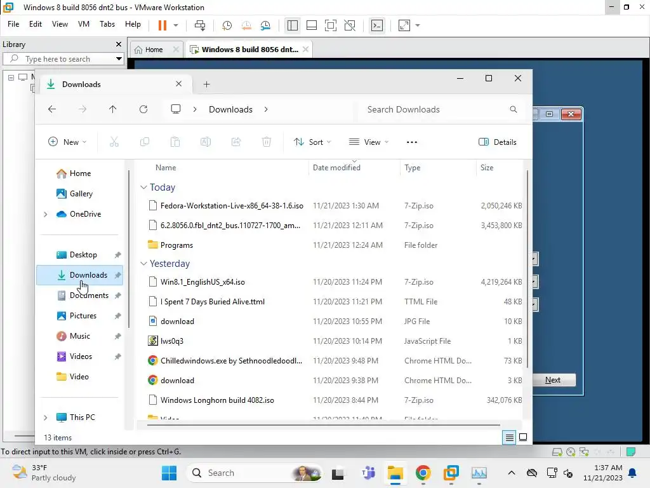Viewport: 650px width, 488px height.
Task: Collapse the library tree root node
Action: [11, 77]
